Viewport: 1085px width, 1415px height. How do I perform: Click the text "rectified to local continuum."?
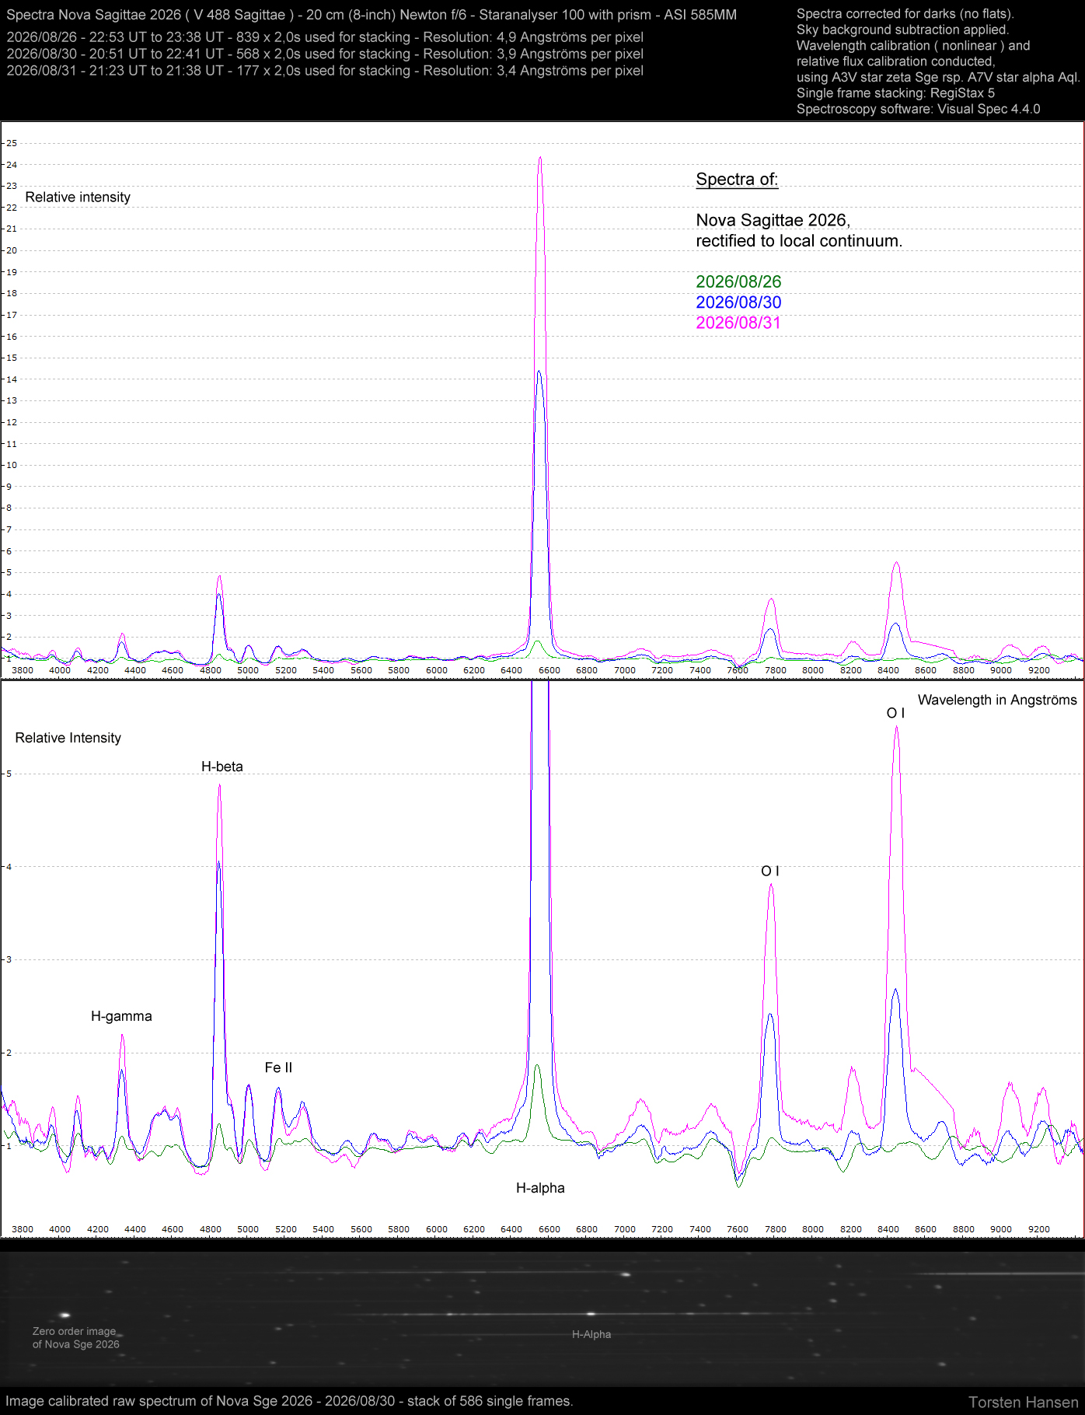click(x=799, y=241)
